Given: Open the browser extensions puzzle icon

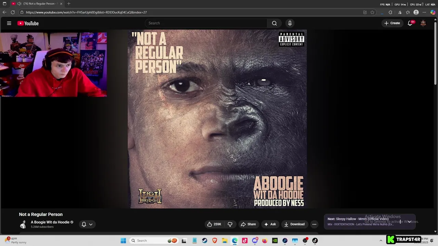Looking at the screenshot, I should coord(390,12).
